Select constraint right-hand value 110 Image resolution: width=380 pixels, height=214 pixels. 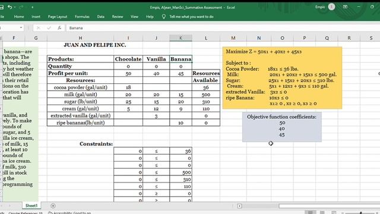point(180,186)
